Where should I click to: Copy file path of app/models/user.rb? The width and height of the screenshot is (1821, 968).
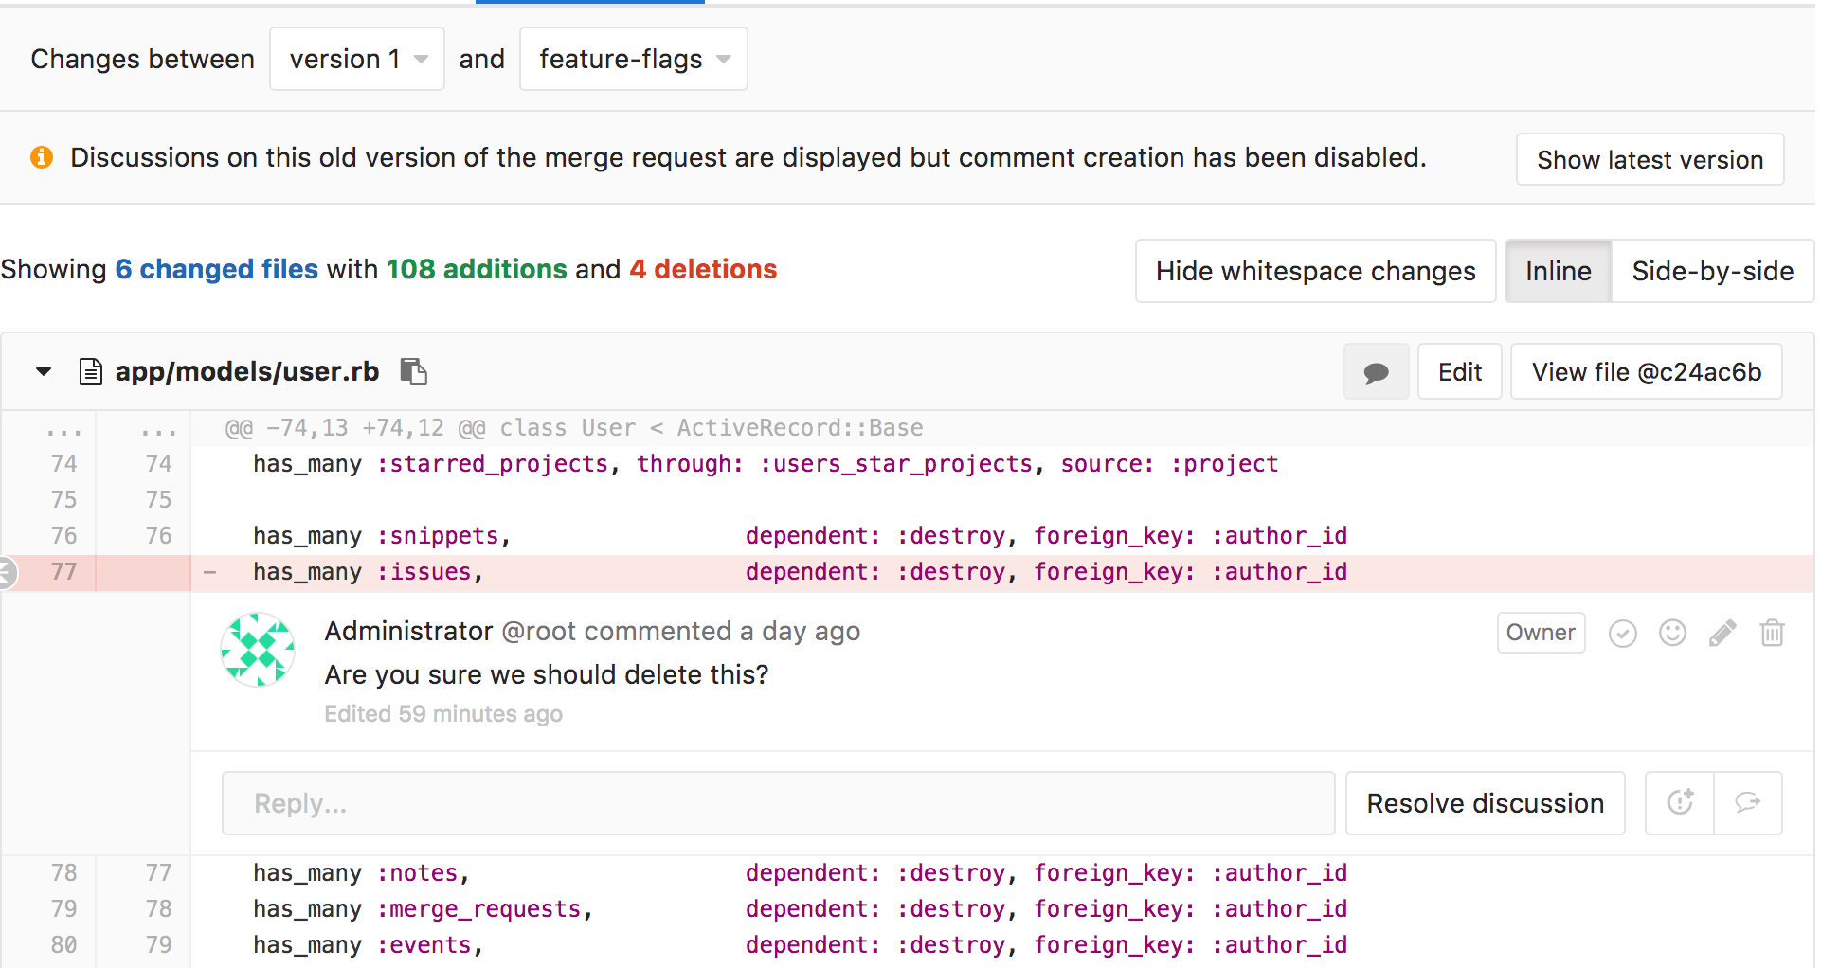pyautogui.click(x=413, y=371)
